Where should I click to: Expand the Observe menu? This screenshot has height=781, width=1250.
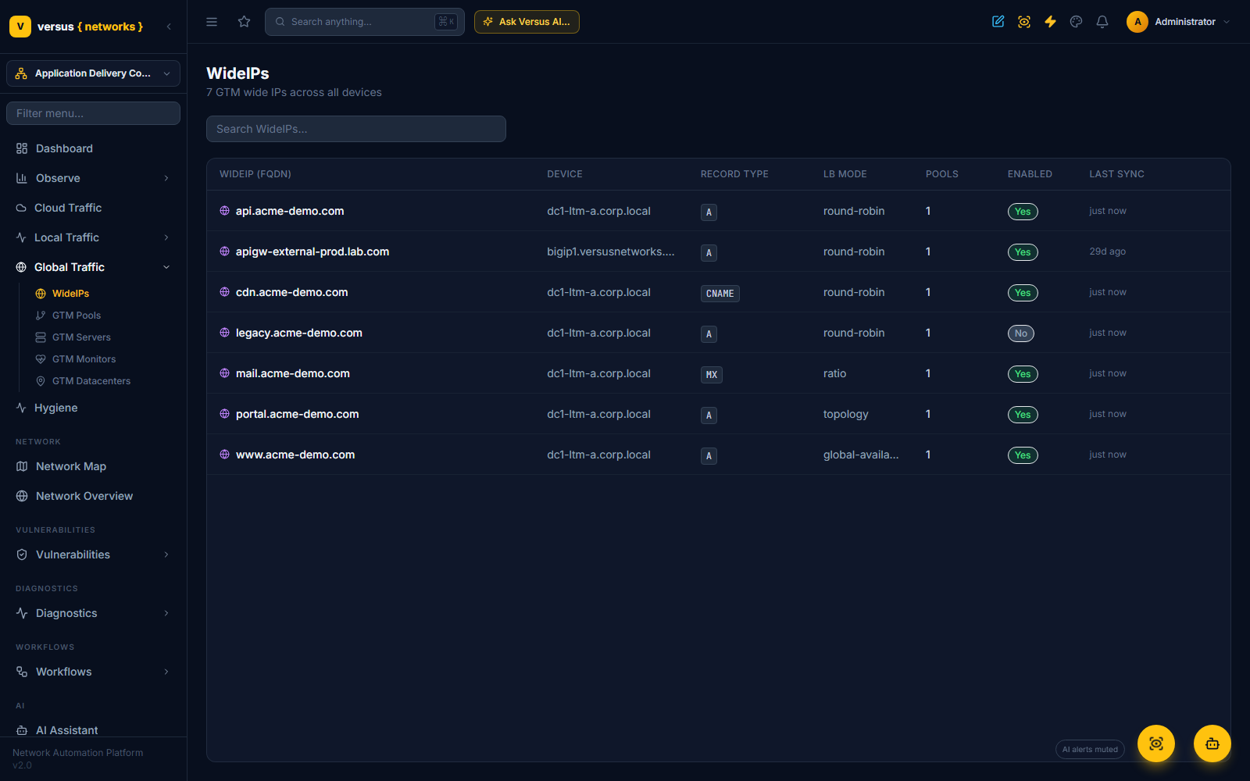(x=94, y=178)
